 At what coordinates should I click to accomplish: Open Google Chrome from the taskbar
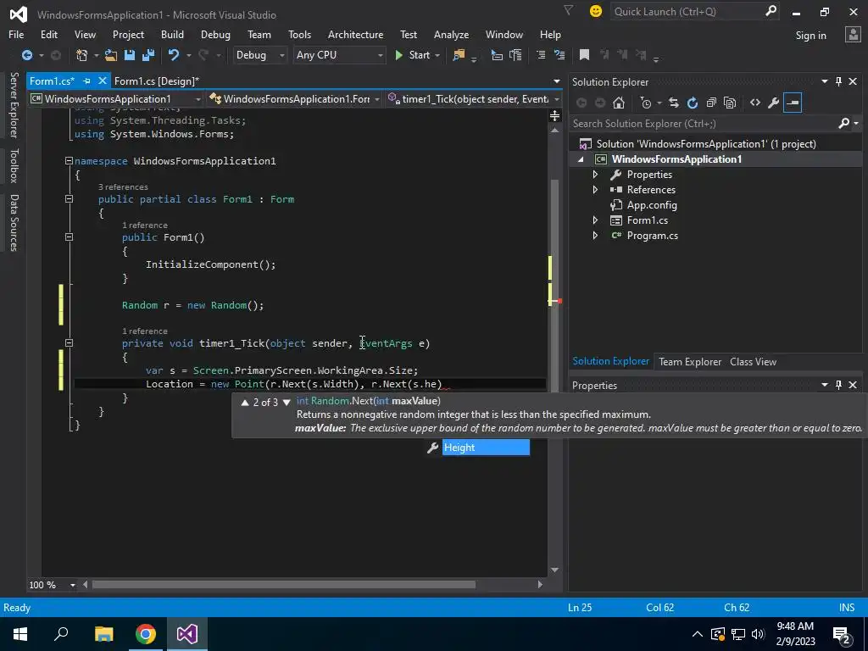[x=146, y=634]
